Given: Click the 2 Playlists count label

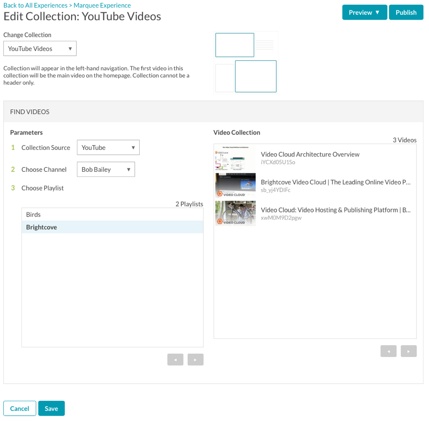Looking at the screenshot, I should (189, 204).
